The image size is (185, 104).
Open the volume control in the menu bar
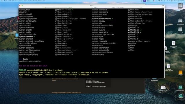162,1
